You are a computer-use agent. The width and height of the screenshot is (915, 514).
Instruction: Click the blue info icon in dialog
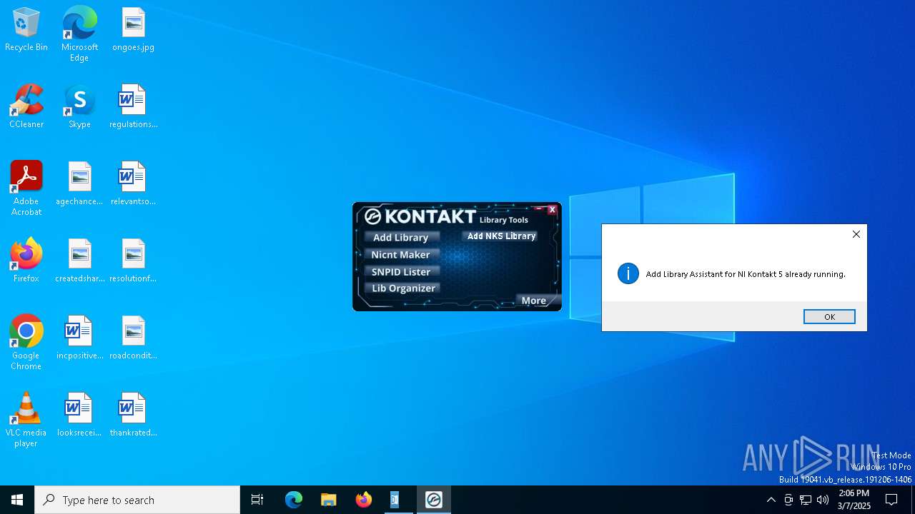click(x=628, y=273)
